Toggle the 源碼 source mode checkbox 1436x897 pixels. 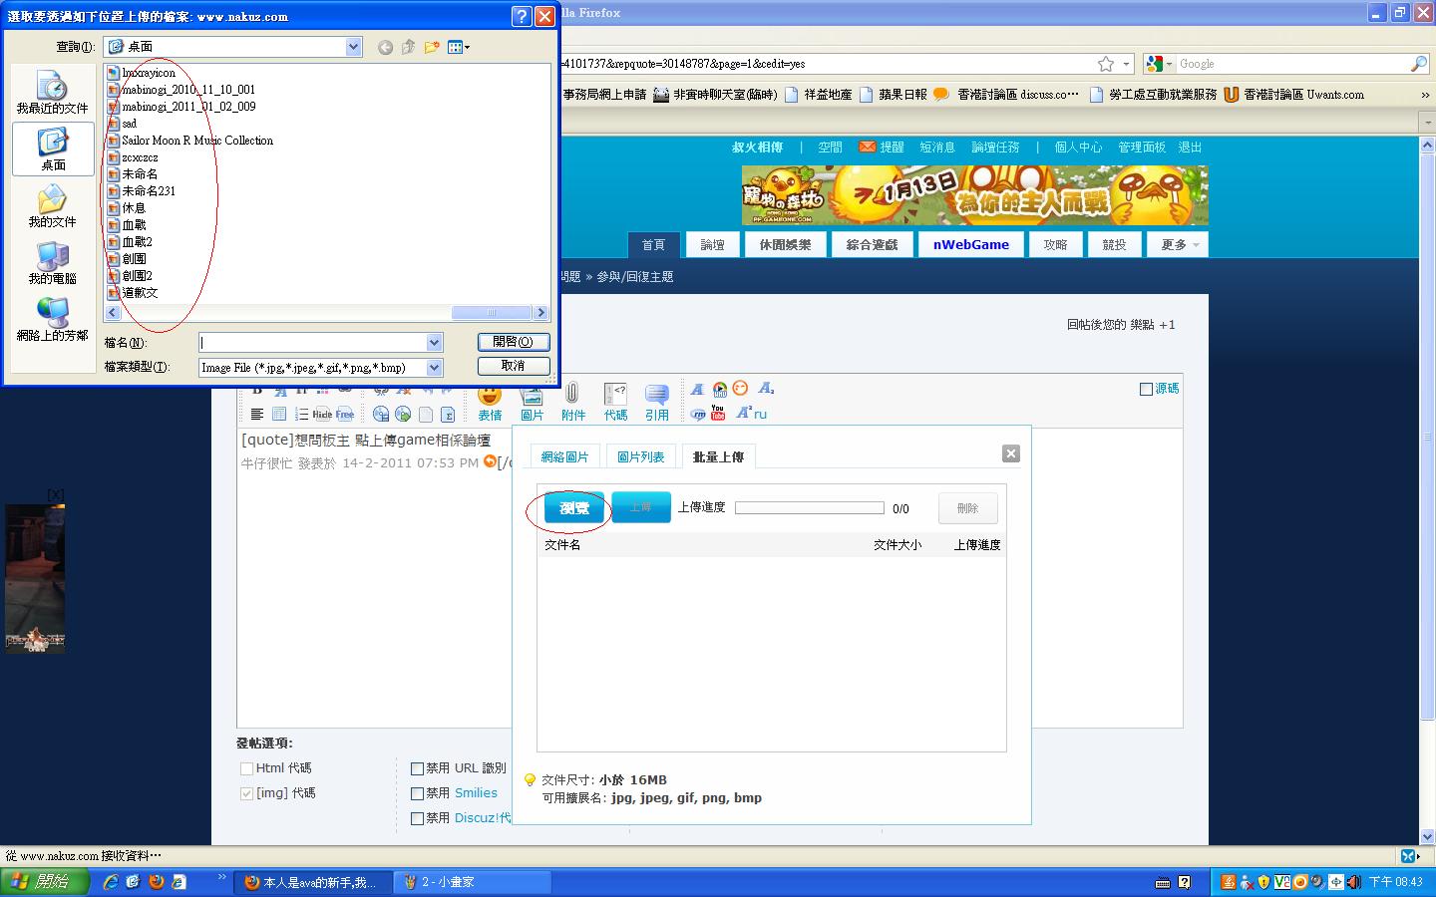(x=1146, y=389)
